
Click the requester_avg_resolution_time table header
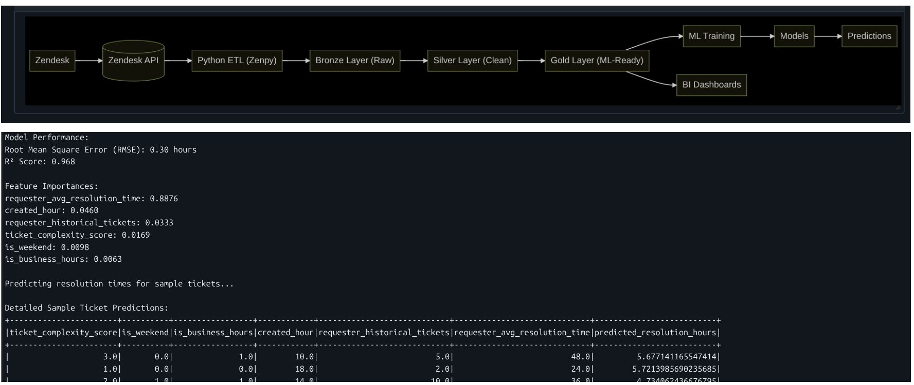522,333
